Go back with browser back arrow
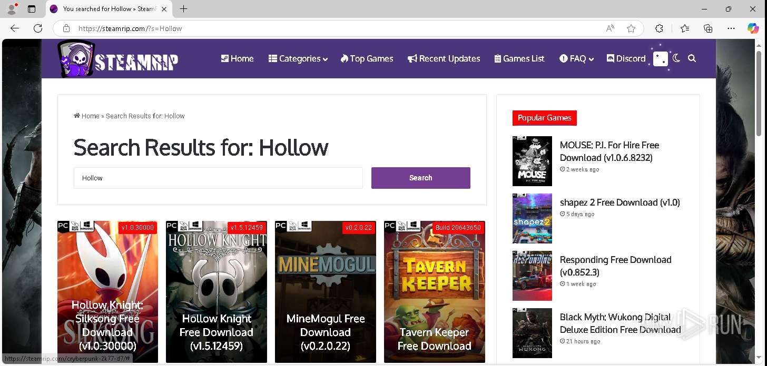 coord(15,28)
